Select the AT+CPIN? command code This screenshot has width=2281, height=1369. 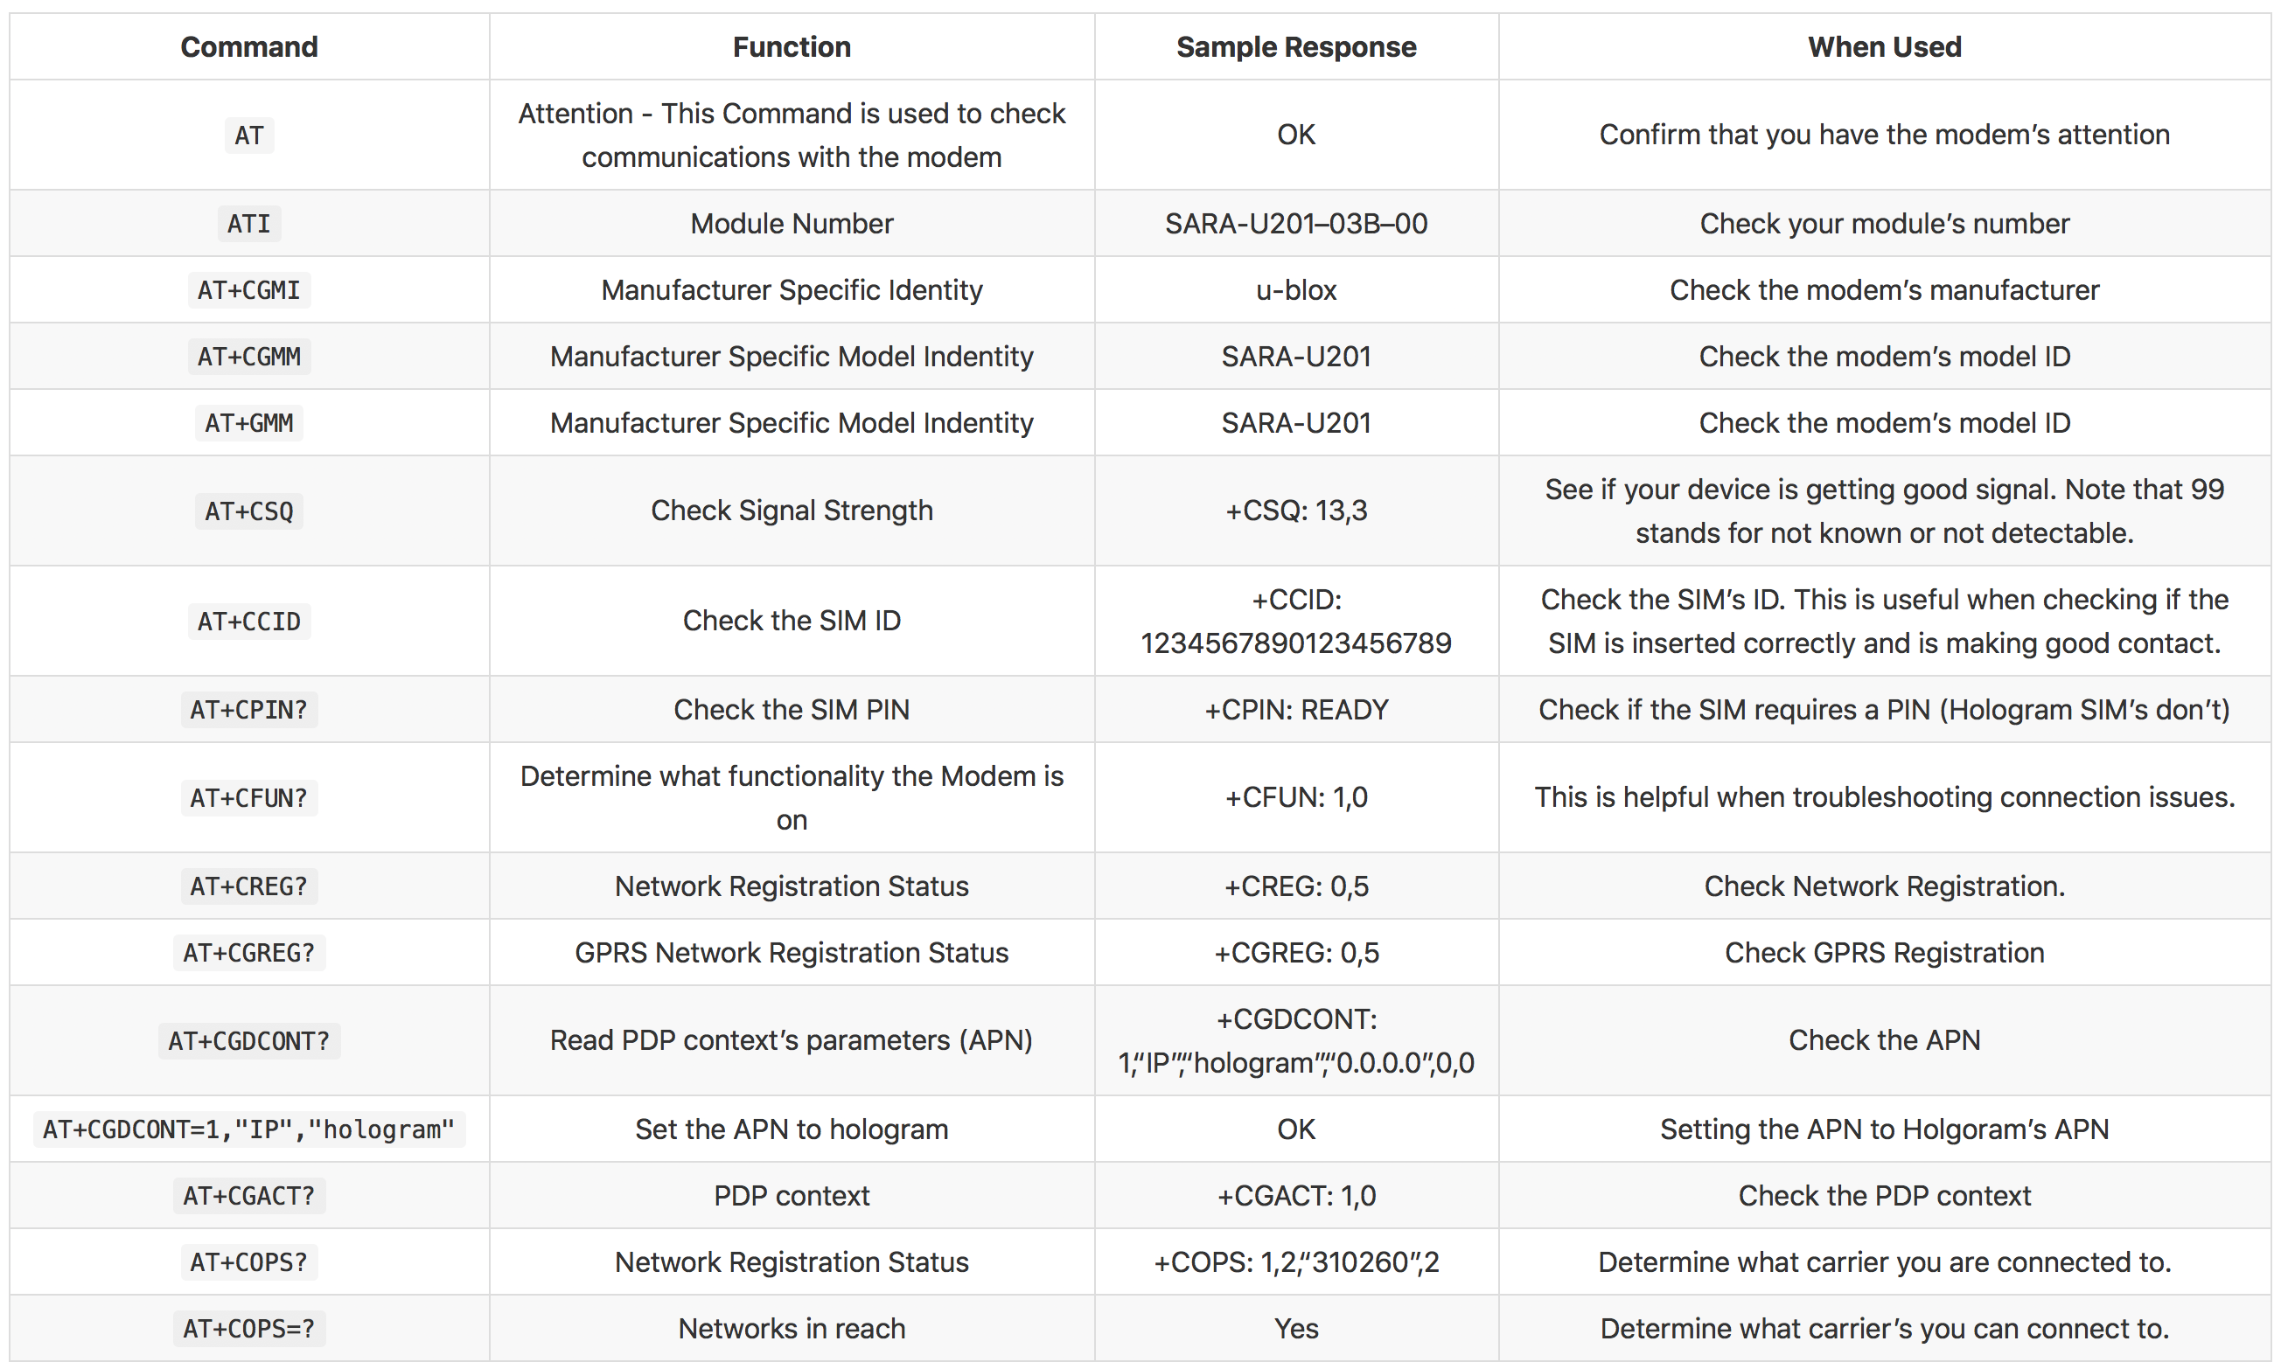249,711
